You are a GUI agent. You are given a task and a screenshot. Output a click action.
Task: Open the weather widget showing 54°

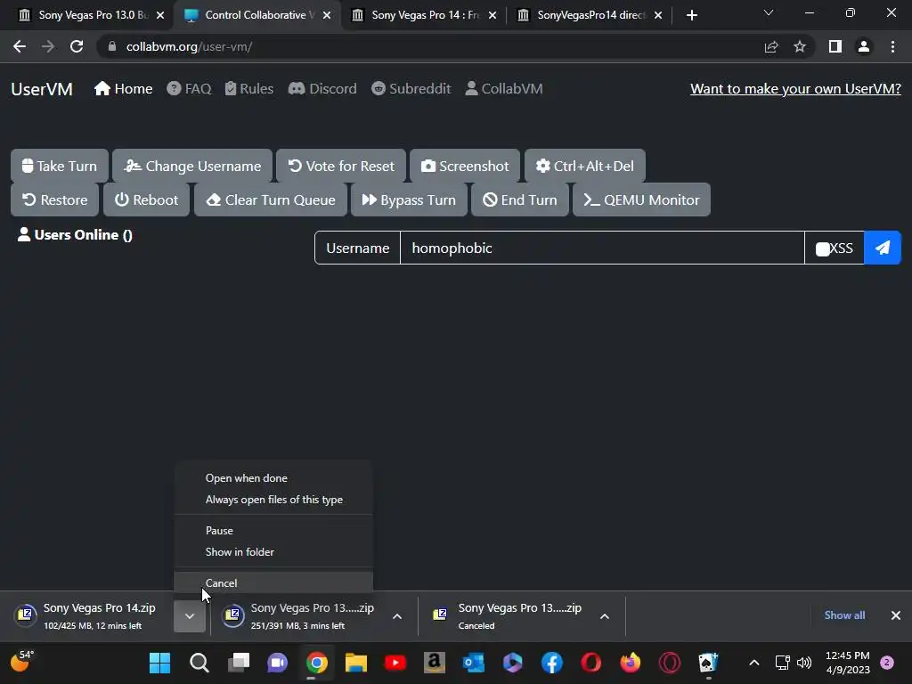click(x=22, y=662)
